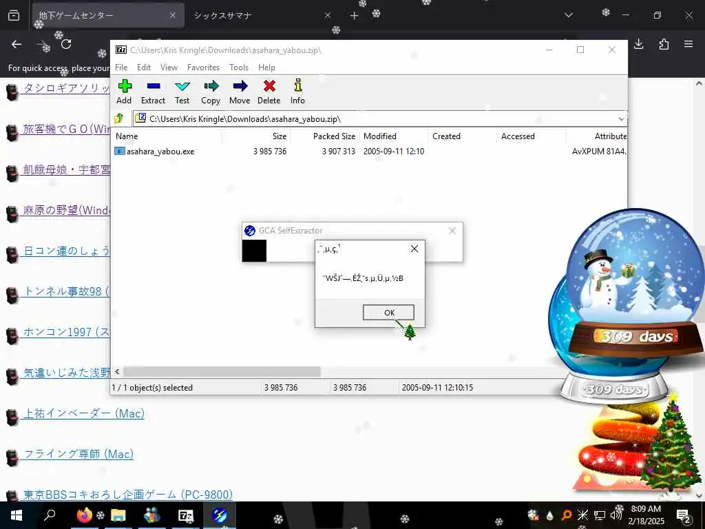
Task: Select the asahara_yabou.exe file row
Action: [x=369, y=152]
